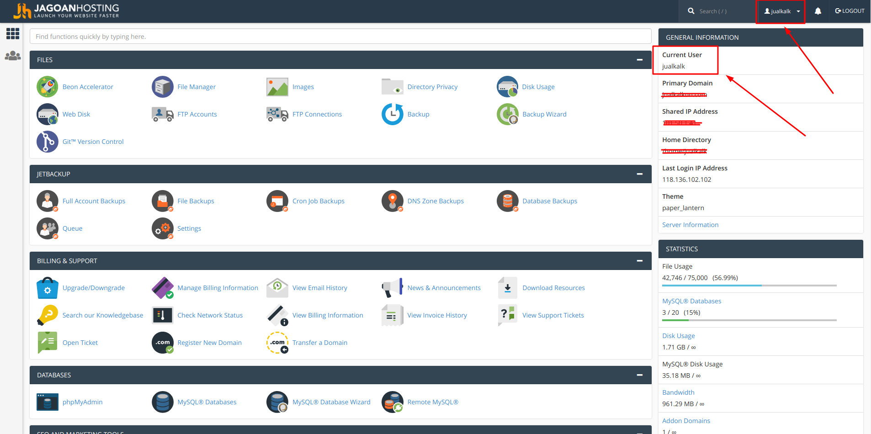Click the MySQL® Databases link in Databases

(207, 402)
